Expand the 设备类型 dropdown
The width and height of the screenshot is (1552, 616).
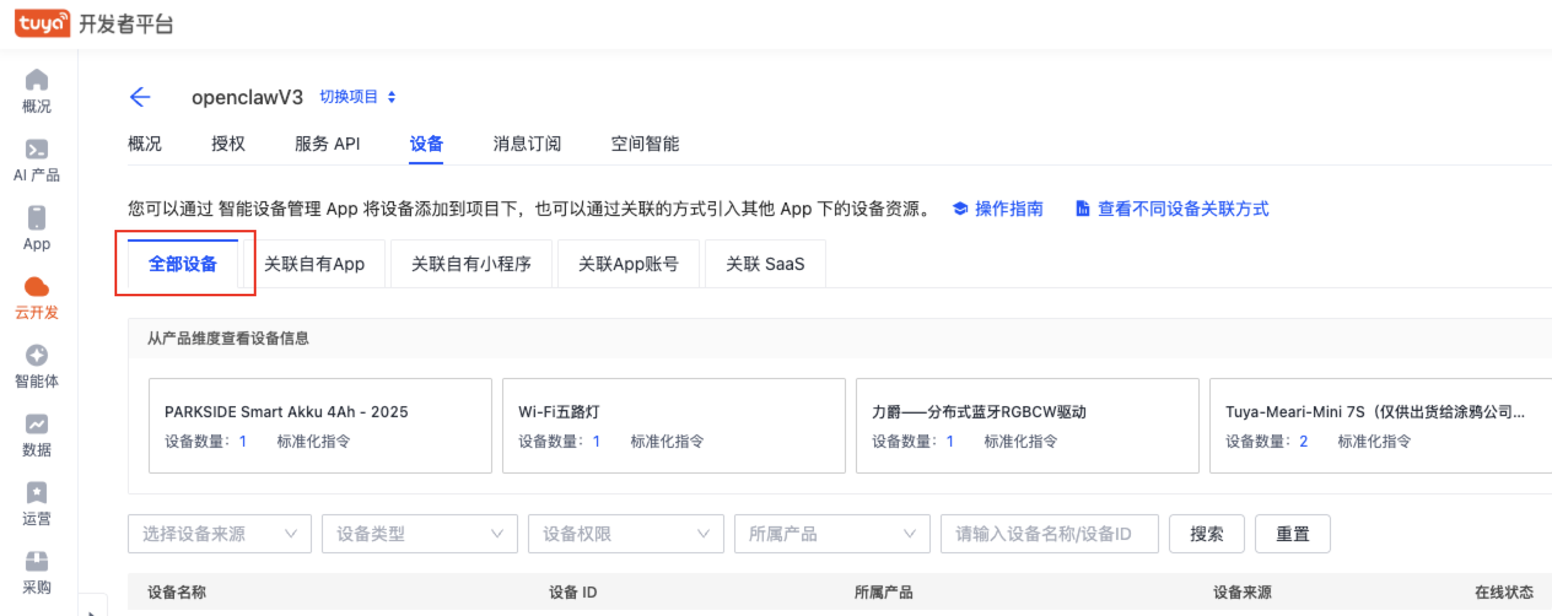tap(419, 534)
